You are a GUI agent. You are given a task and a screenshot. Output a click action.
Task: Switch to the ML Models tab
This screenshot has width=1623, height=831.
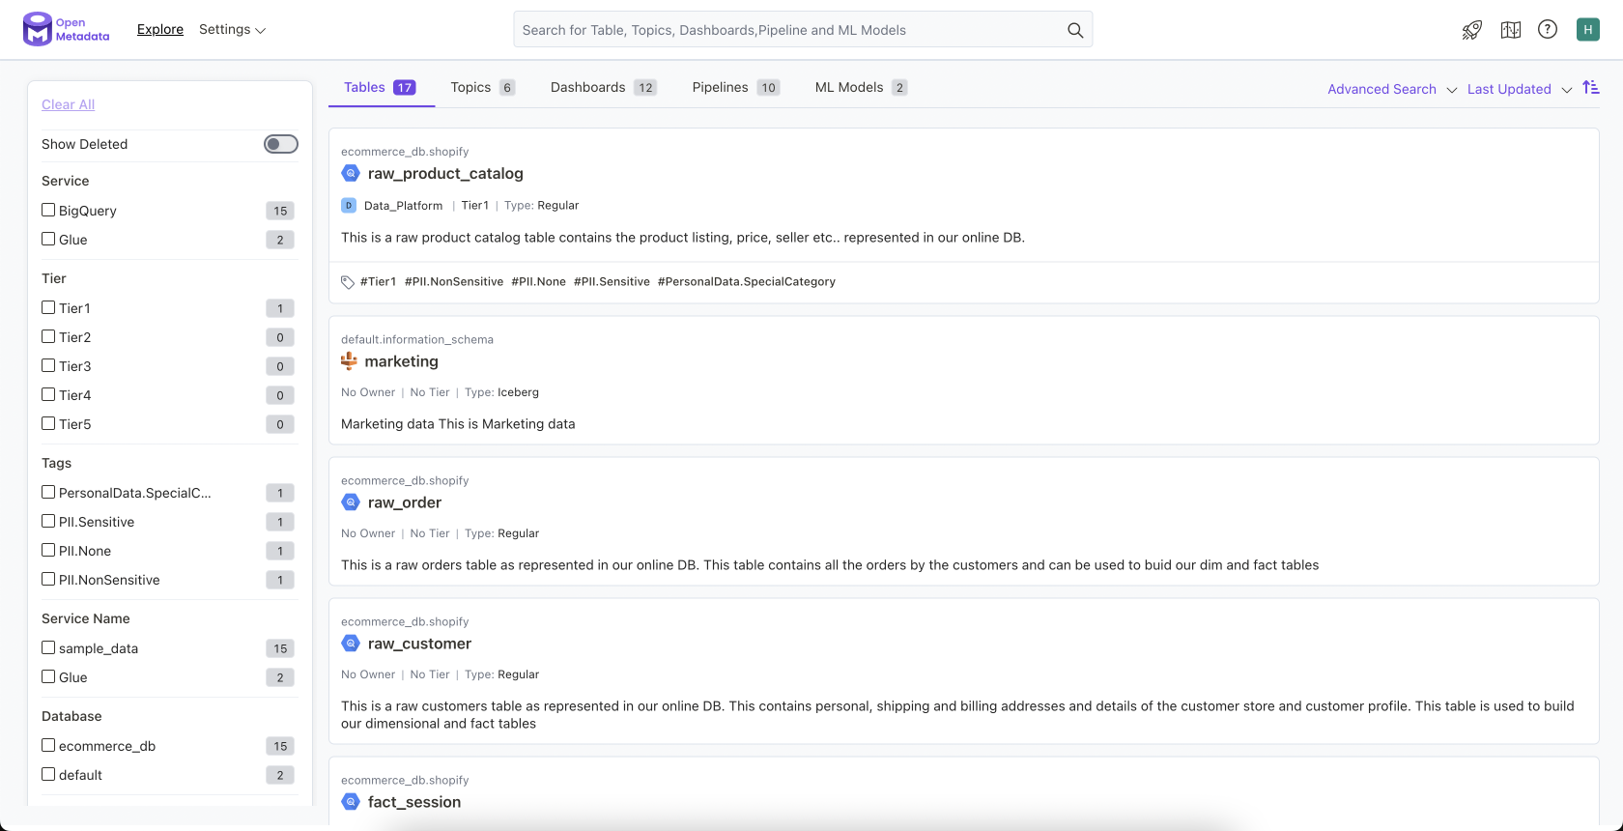(x=861, y=88)
